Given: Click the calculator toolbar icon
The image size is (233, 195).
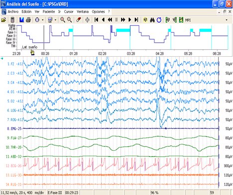Looking at the screenshot, I should tap(12, 20).
